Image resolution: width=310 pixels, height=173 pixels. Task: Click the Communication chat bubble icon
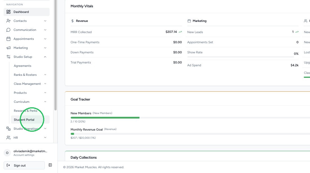coord(8,30)
